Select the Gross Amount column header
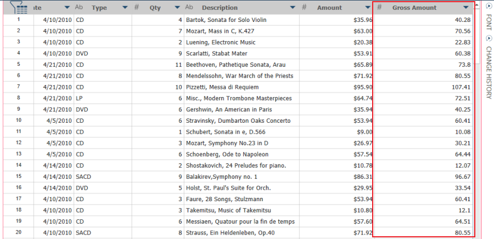The height and width of the screenshot is (239, 494). (x=414, y=8)
